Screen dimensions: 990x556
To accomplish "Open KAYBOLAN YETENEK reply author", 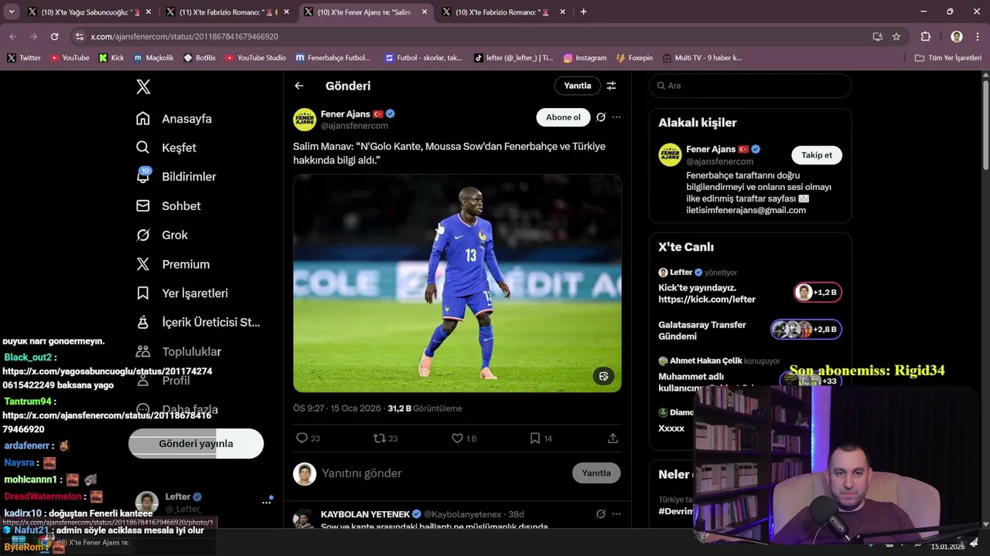I will (x=365, y=514).
